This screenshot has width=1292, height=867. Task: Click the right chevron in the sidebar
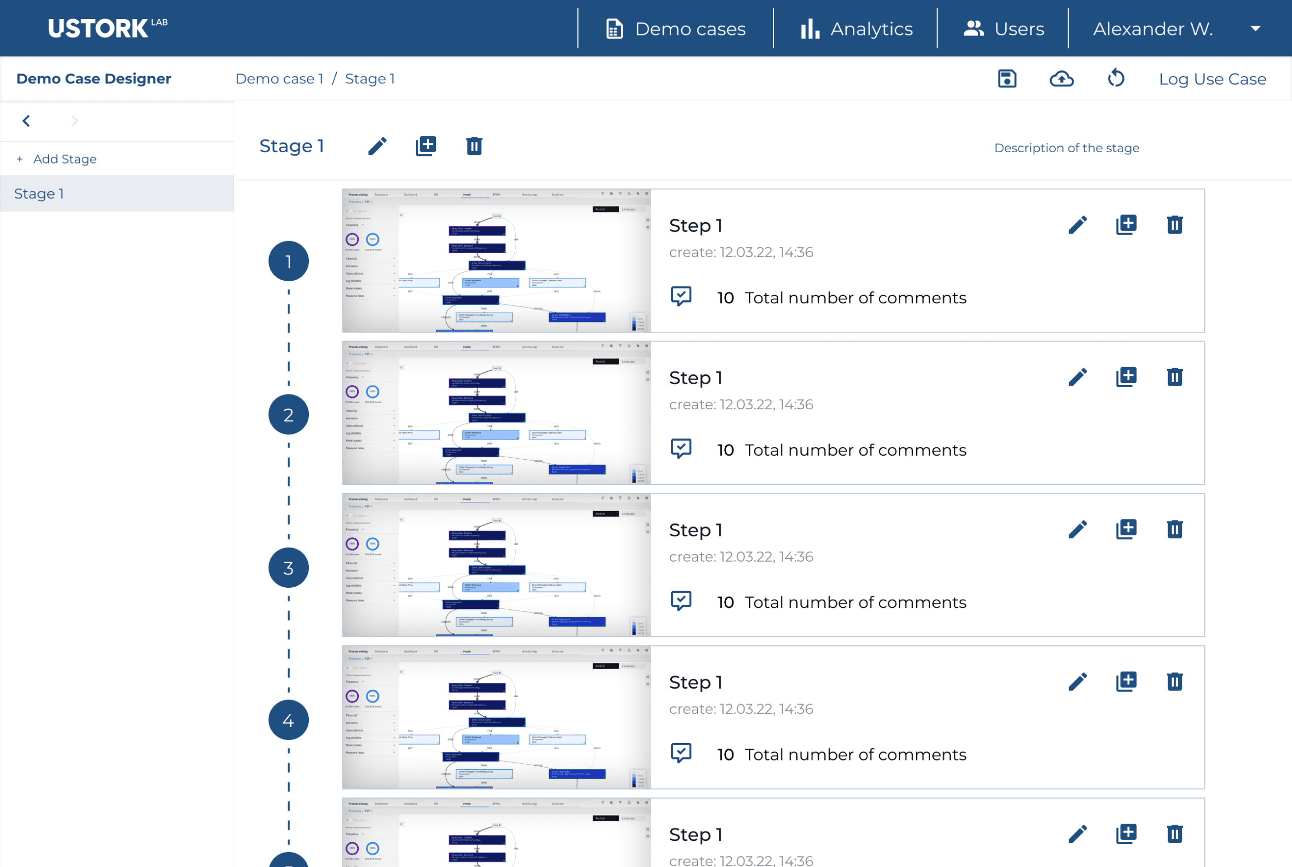(x=75, y=121)
